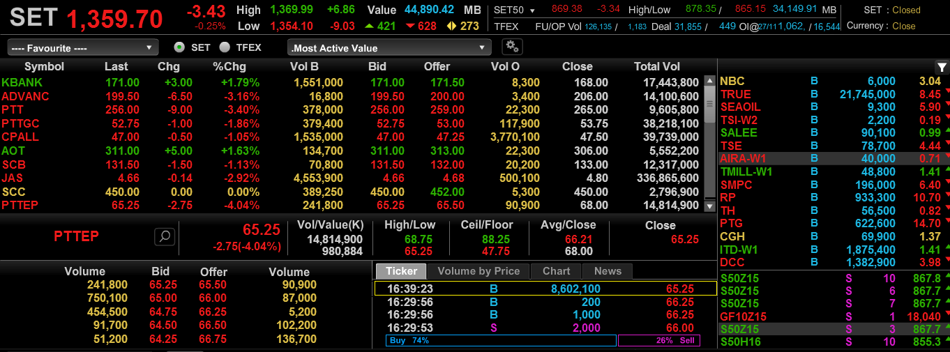Open the Favourite dropdown

point(84,48)
